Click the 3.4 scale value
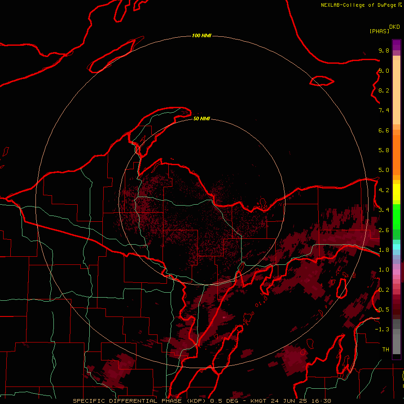 click(x=384, y=210)
